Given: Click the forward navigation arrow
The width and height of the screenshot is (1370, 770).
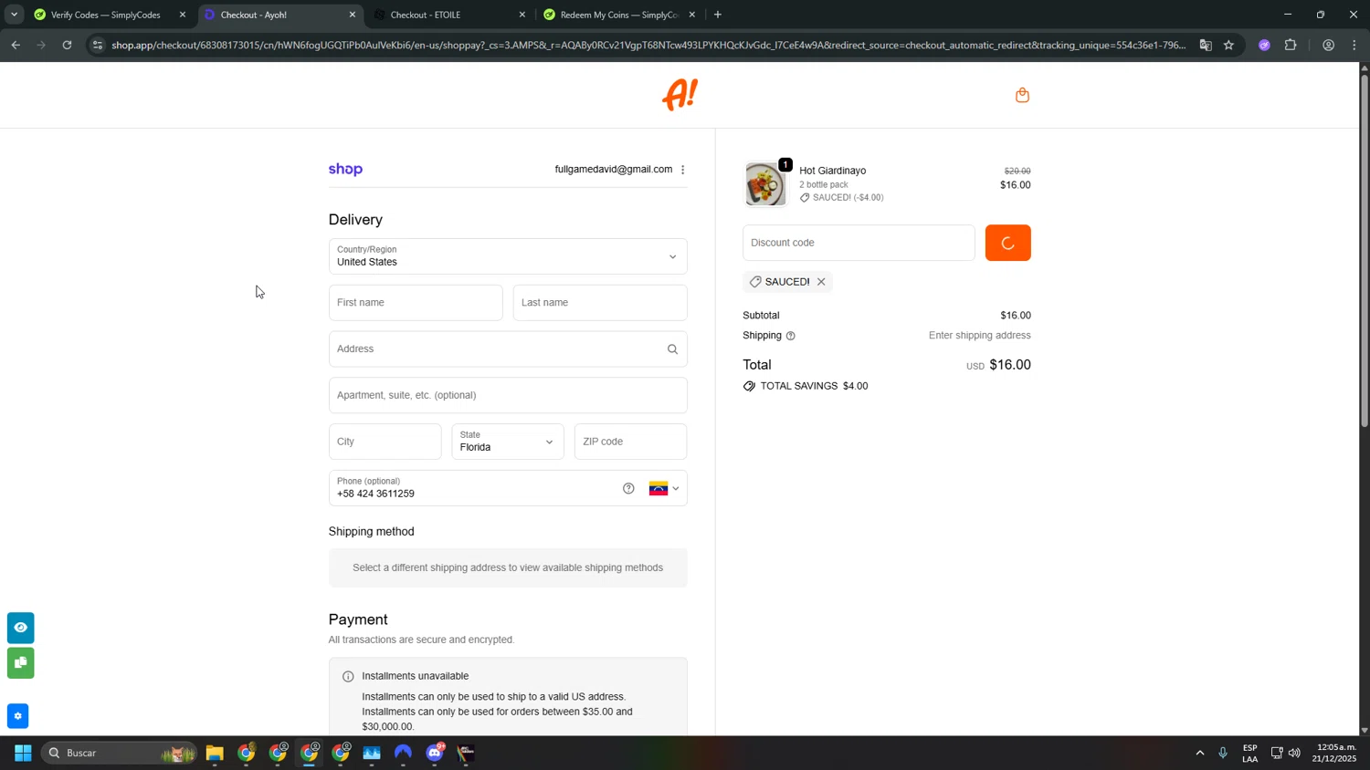Looking at the screenshot, I should 41,45.
